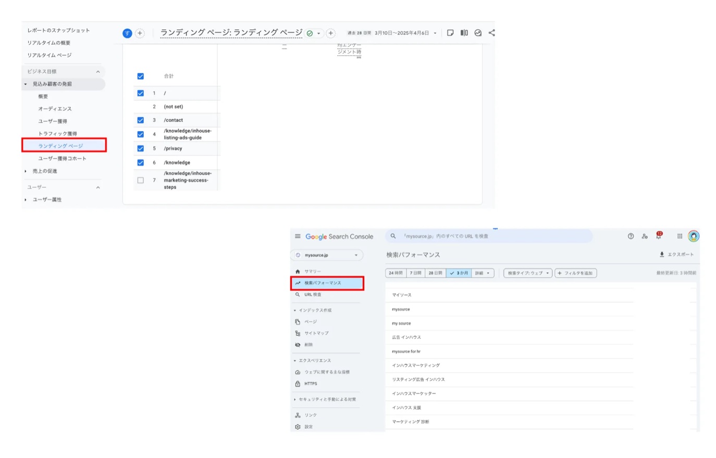Select the 7 日間 range tab
Screen dimensions: 716x458
tap(415, 273)
